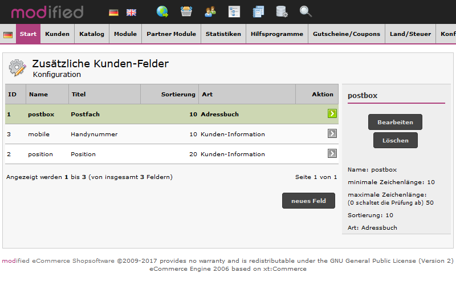Open the Partner Module menu

(172, 34)
